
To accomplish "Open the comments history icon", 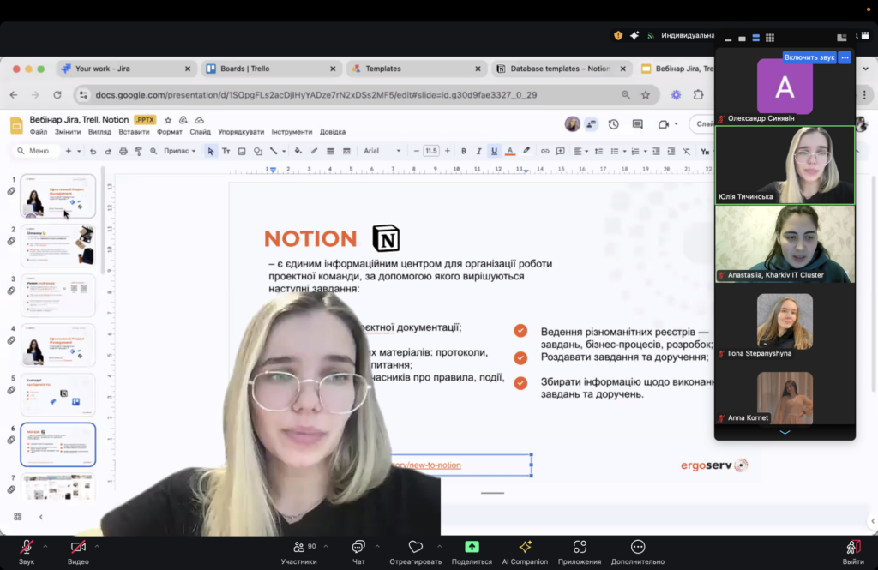I will (x=638, y=124).
